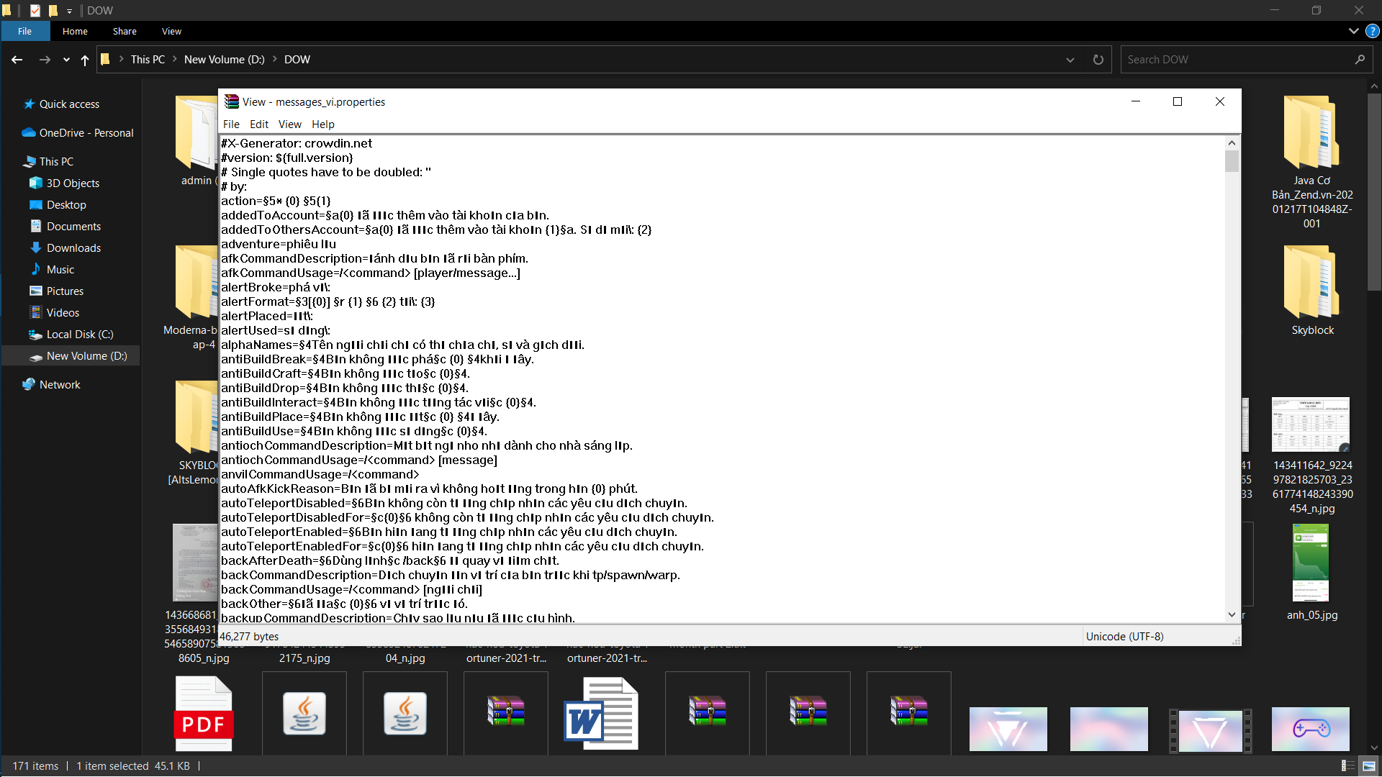This screenshot has width=1382, height=777.
Task: Open the blue File button
Action: coord(25,31)
